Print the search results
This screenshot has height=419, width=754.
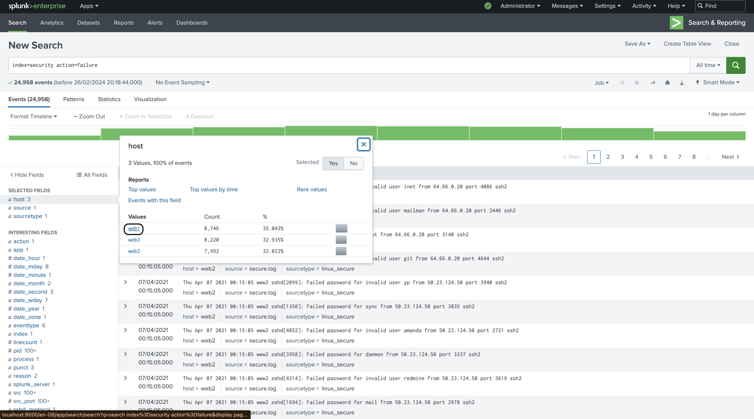[x=667, y=82]
